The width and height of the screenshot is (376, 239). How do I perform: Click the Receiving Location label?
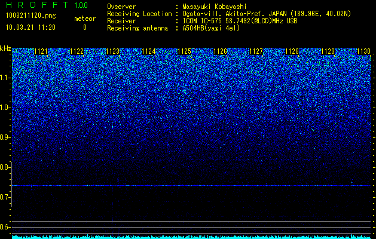tap(139, 14)
